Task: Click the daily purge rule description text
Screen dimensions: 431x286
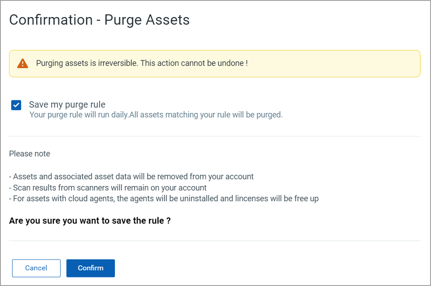Action: 156,115
